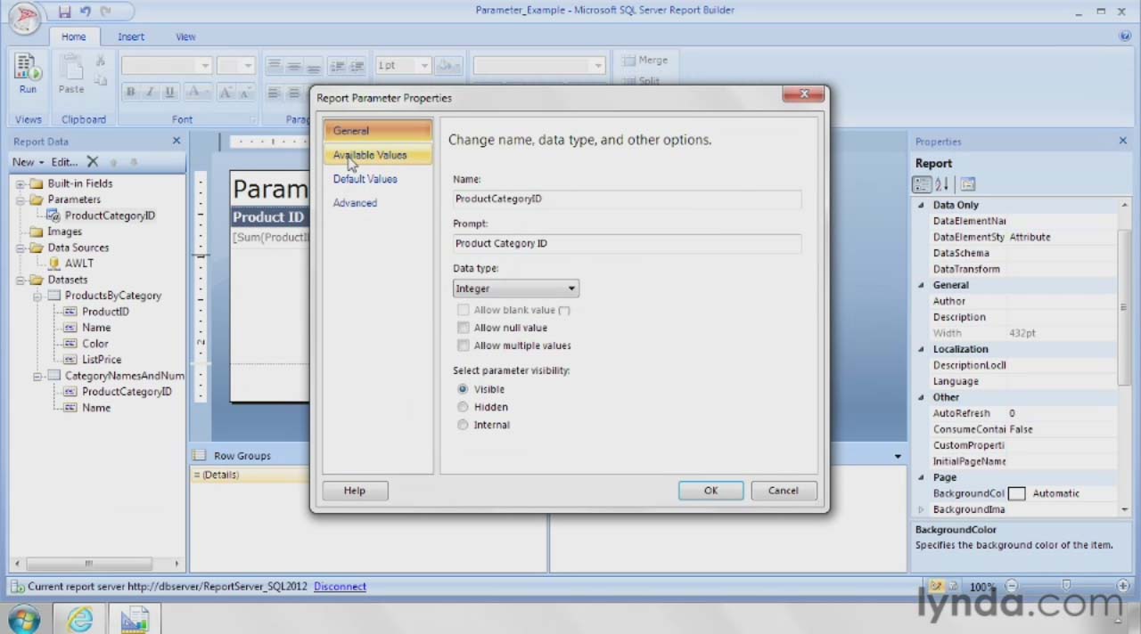Click the Redo icon in quick access toolbar

107,12
